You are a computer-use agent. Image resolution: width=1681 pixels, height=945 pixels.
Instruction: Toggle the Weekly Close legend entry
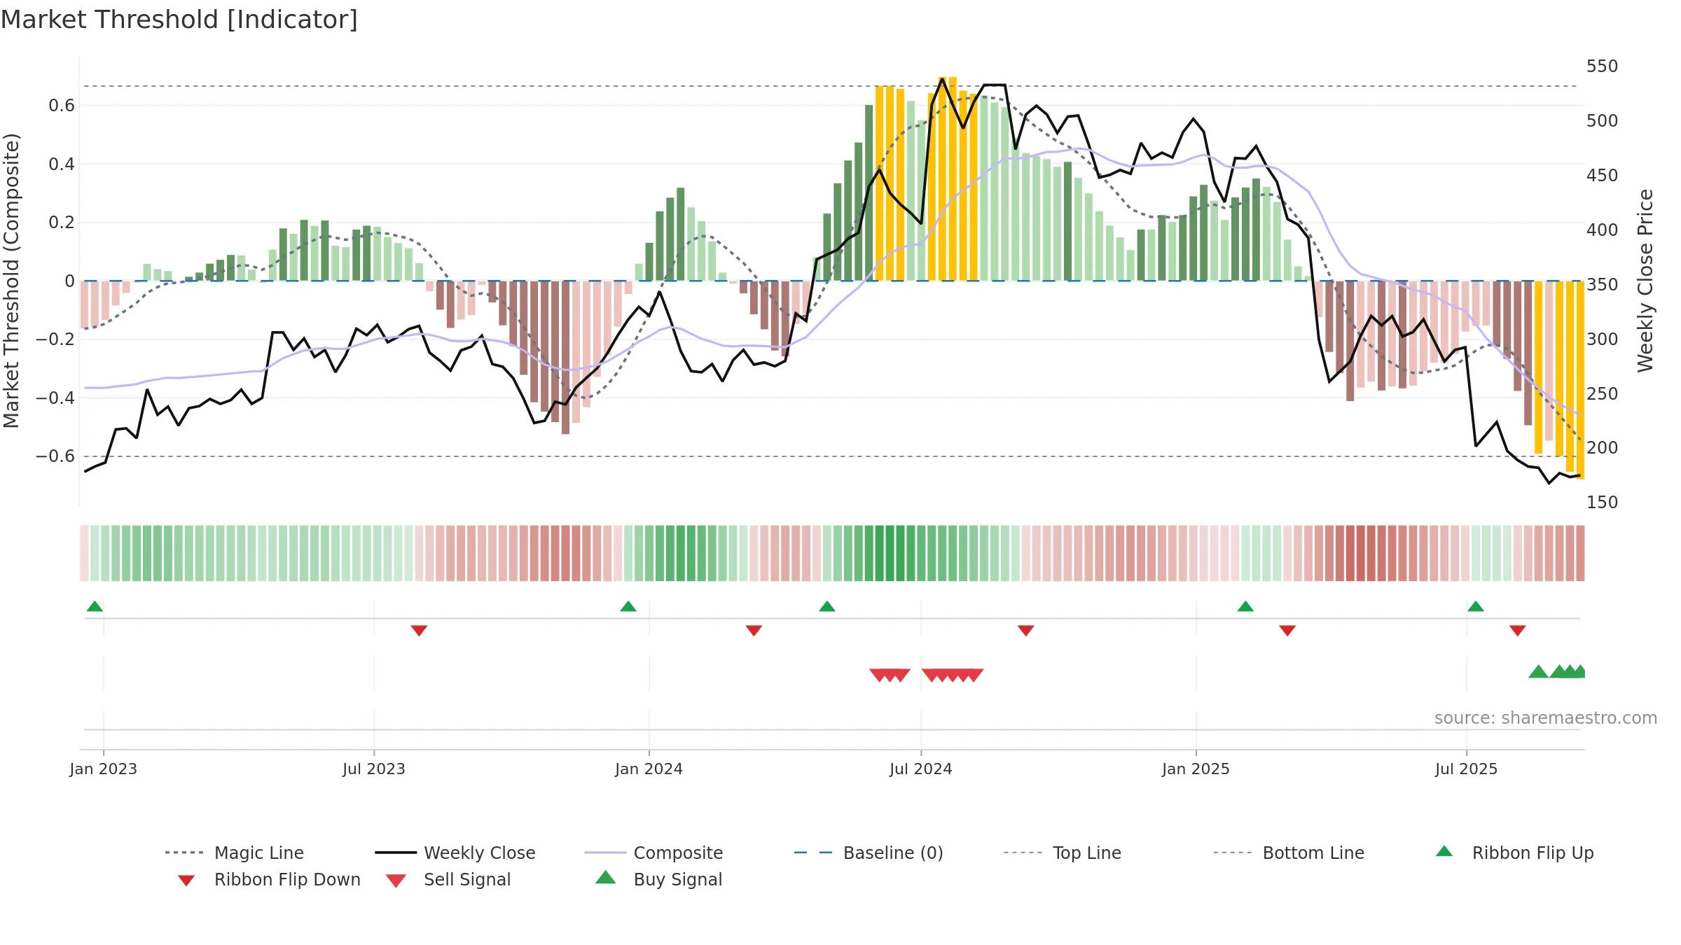(455, 853)
